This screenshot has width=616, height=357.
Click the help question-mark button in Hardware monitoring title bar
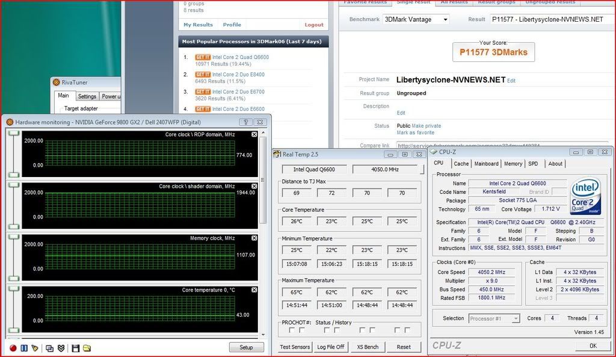pos(246,122)
